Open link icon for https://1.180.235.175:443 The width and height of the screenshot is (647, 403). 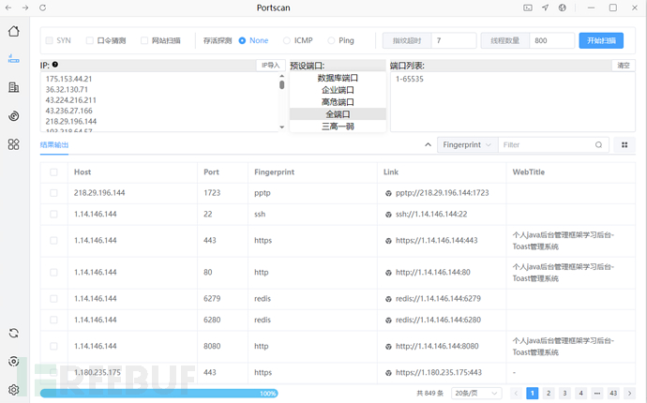pyautogui.click(x=388, y=373)
